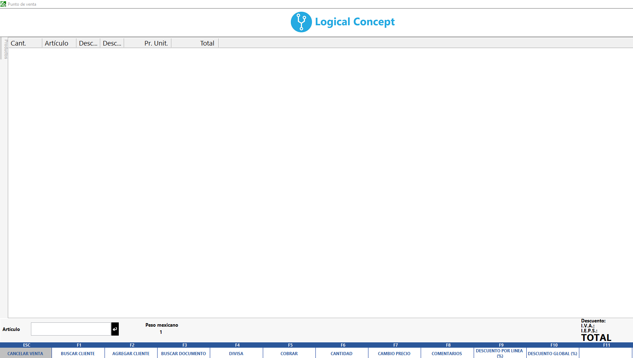Apply Descuento Global (%)
The image size is (633, 358).
[x=552, y=353]
